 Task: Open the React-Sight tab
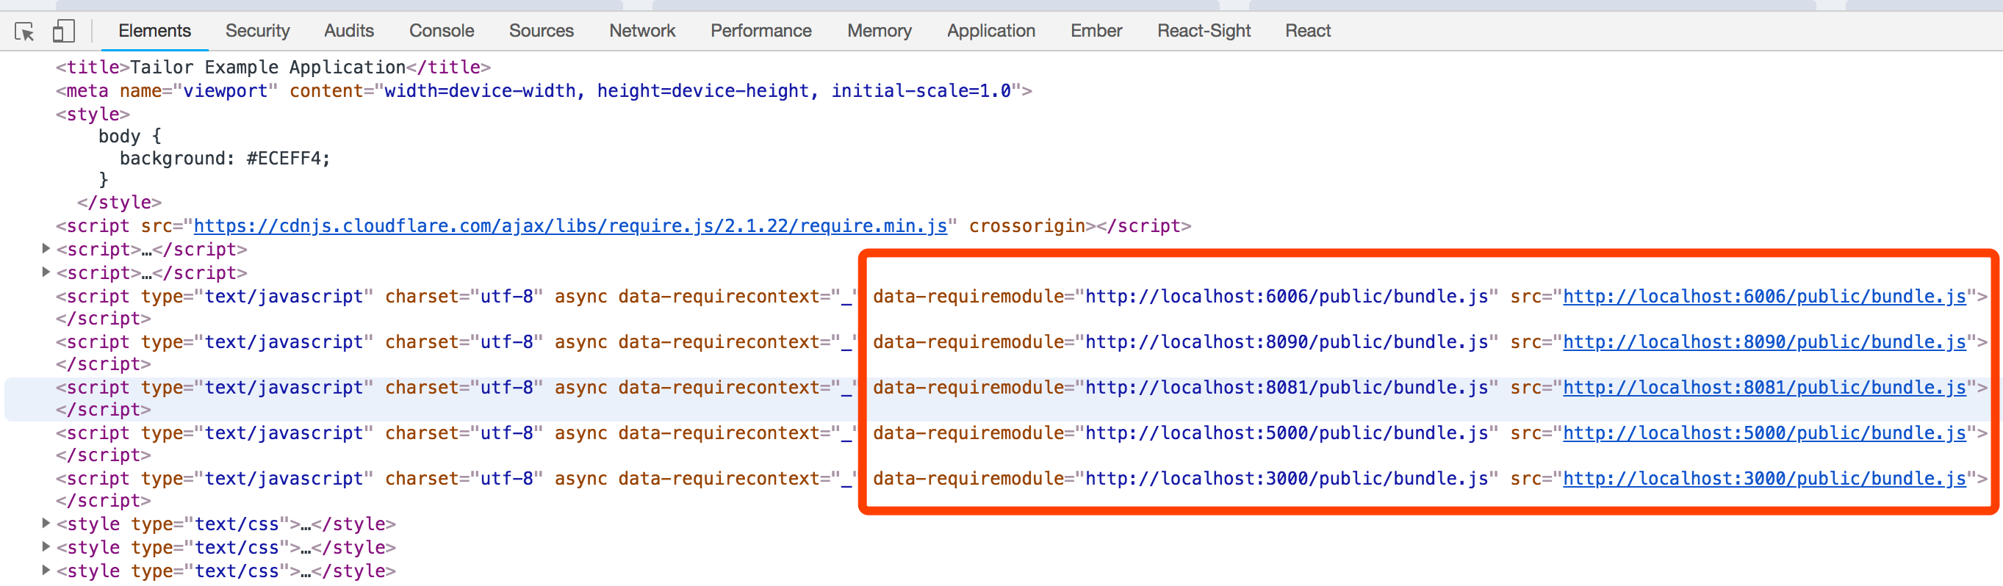1204,31
